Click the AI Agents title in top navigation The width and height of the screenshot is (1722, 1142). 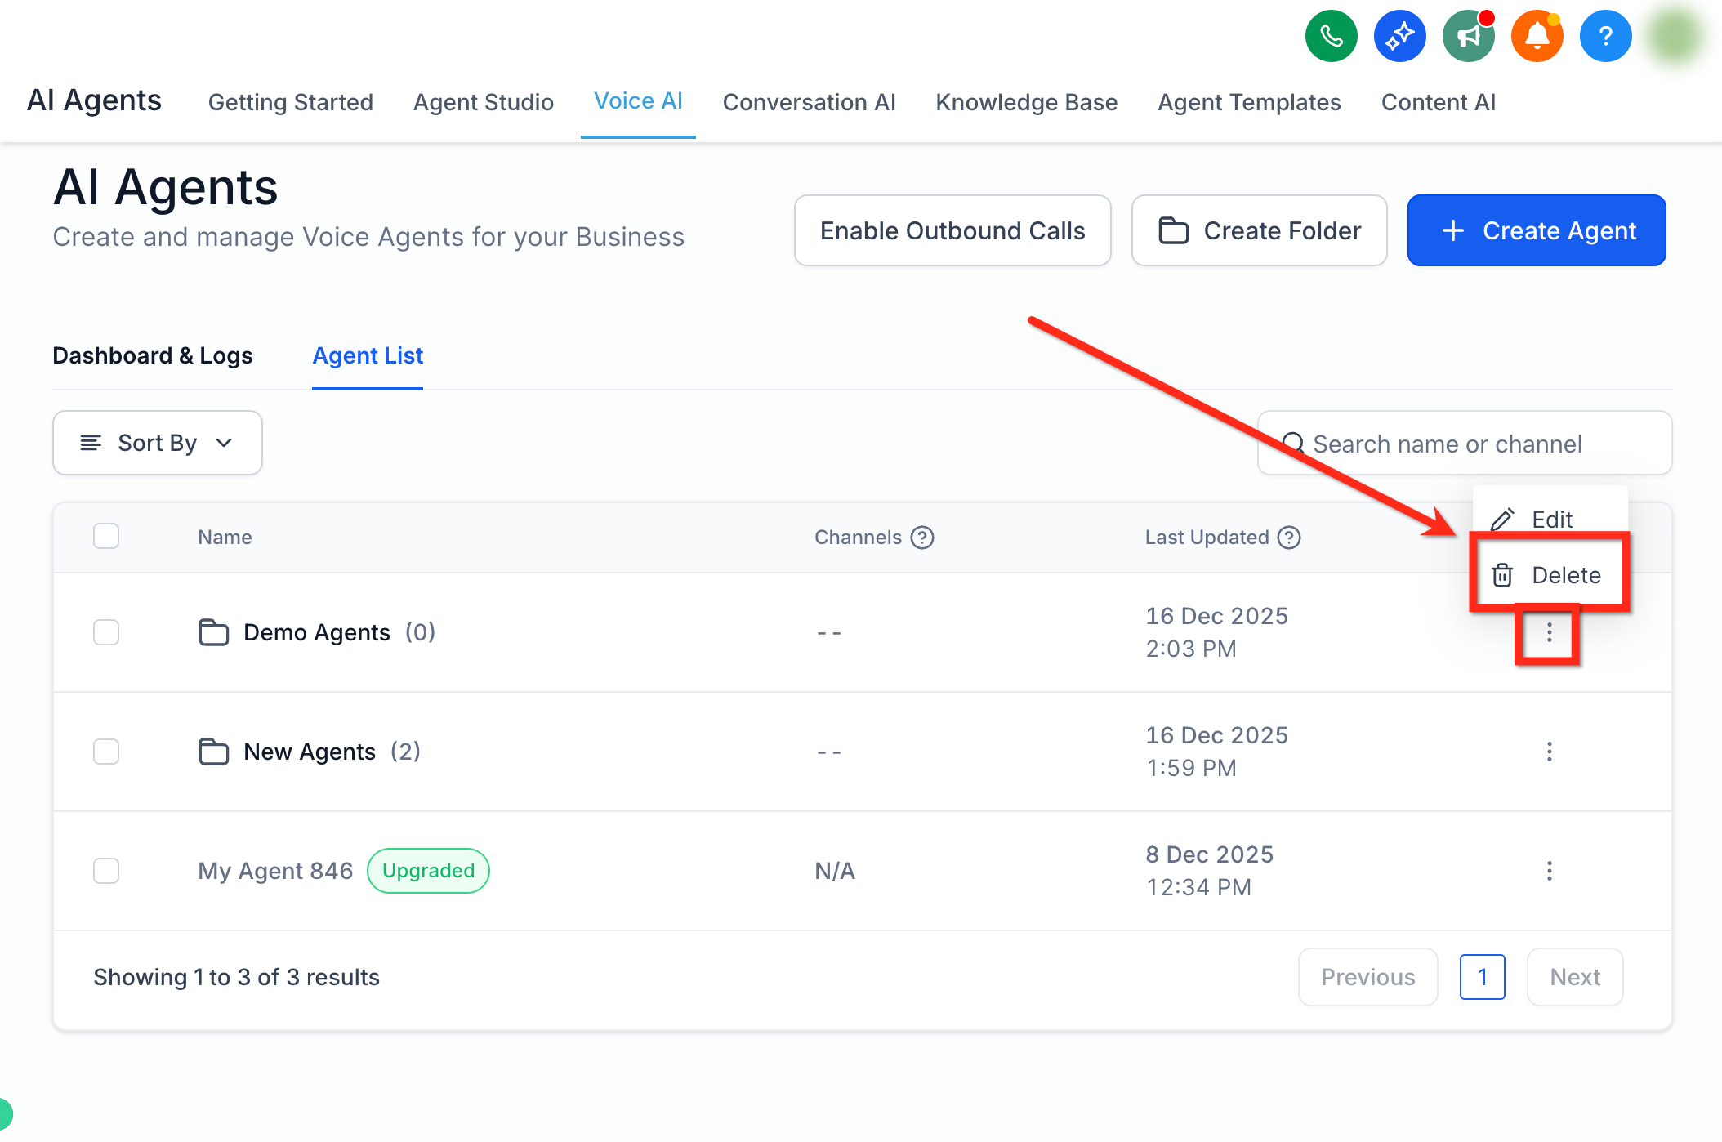click(95, 100)
